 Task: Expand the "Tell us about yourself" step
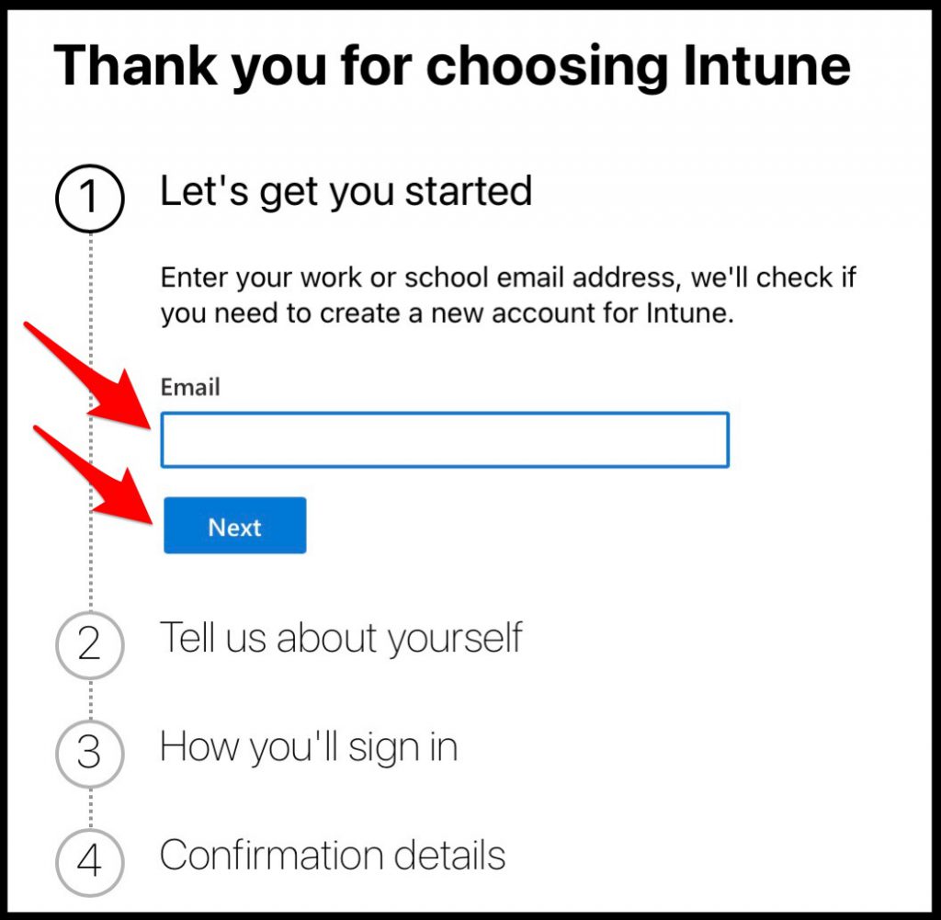[x=341, y=638]
